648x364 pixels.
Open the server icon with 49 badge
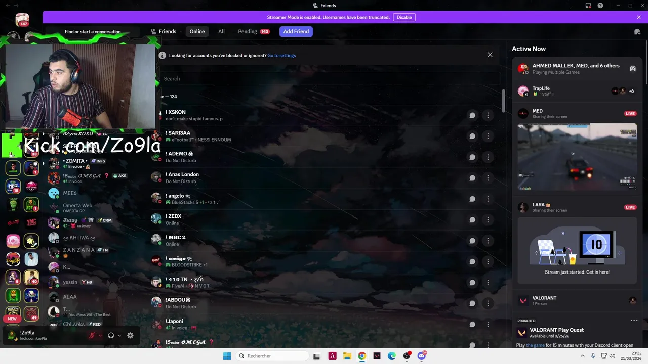tap(31, 313)
